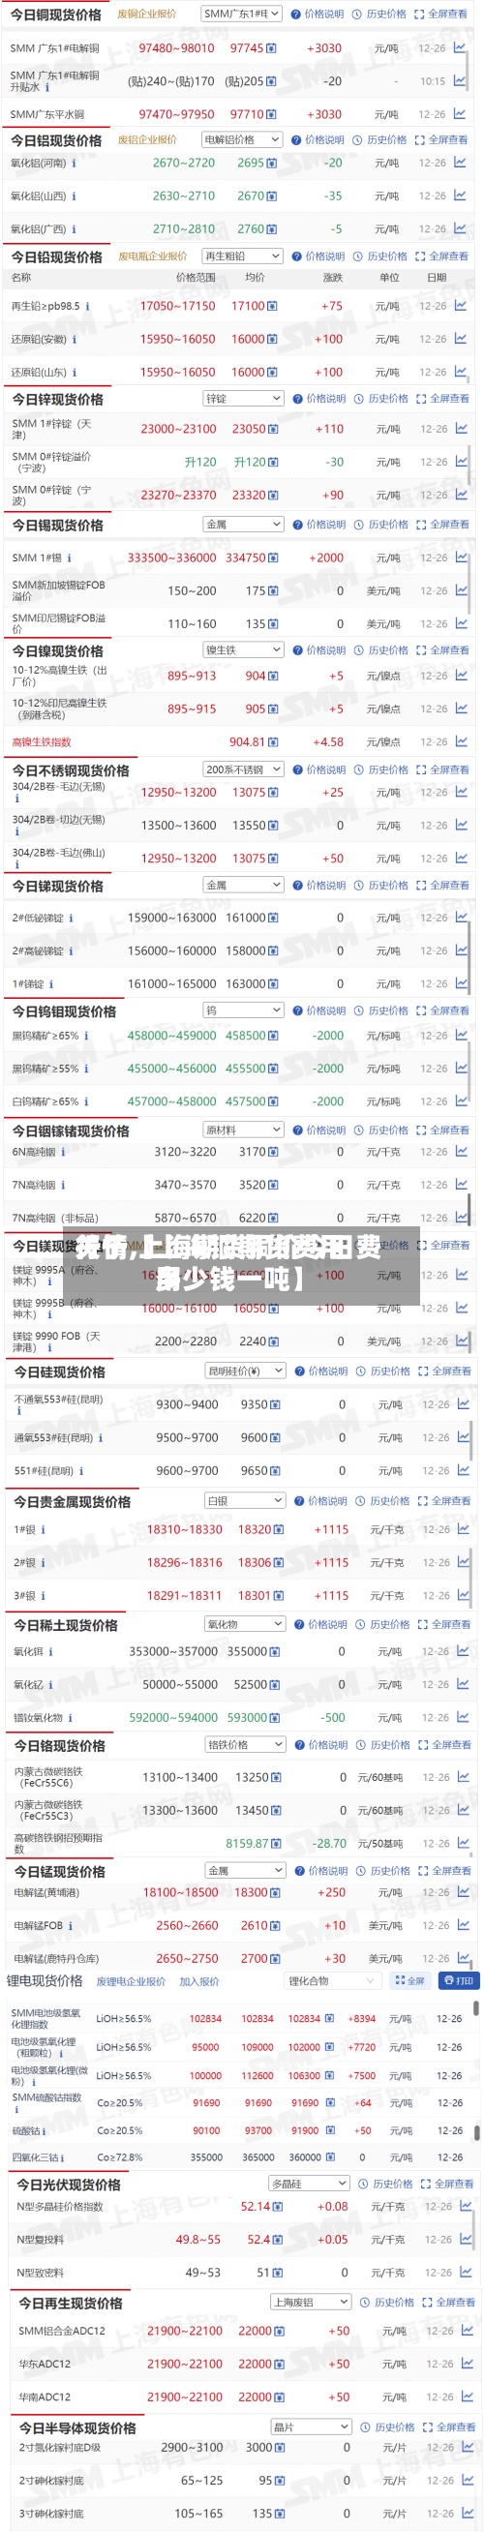This screenshot has width=484, height=2532.
Task: Open trend chart for 氧化铝(河南) row
Action: tap(460, 163)
